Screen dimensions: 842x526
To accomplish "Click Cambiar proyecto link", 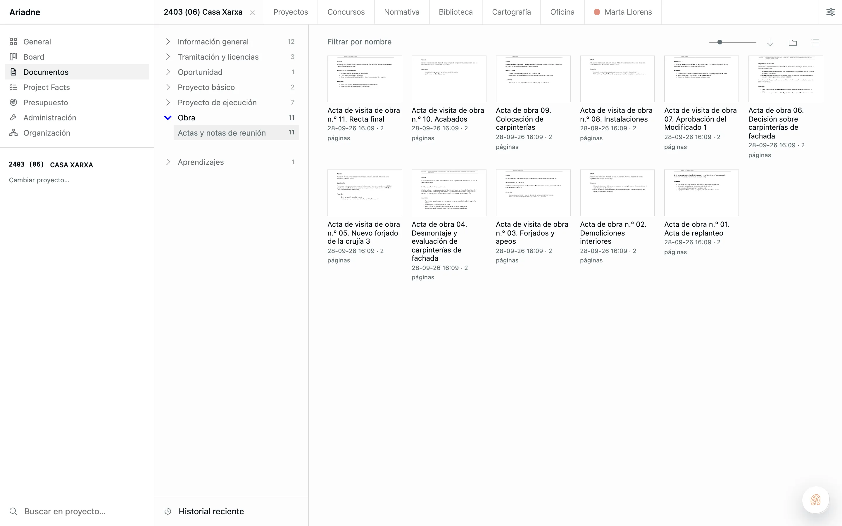I will click(x=39, y=180).
